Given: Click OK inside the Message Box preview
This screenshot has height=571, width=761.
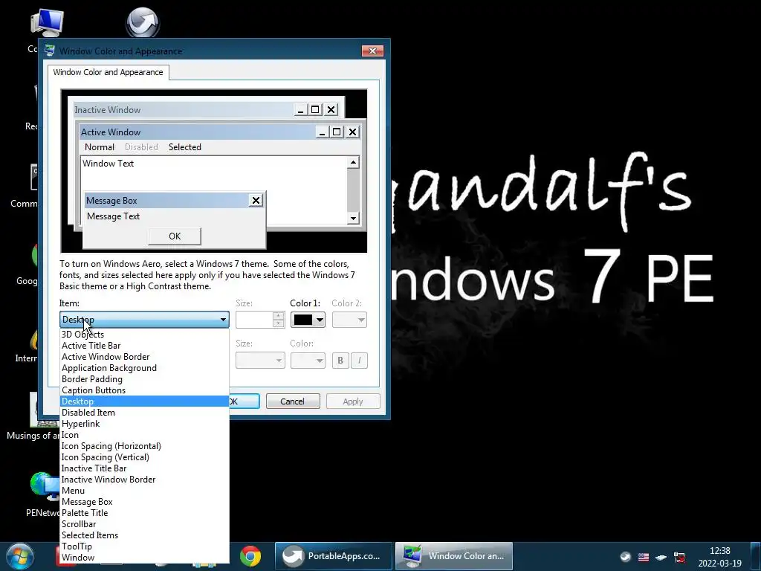Looking at the screenshot, I should point(174,236).
